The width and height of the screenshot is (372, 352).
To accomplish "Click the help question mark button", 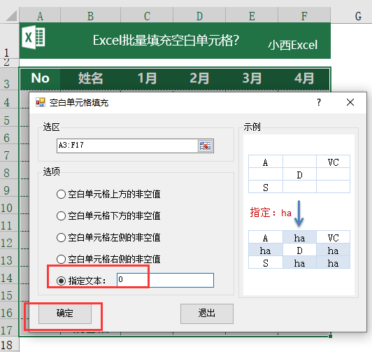I will tap(319, 102).
